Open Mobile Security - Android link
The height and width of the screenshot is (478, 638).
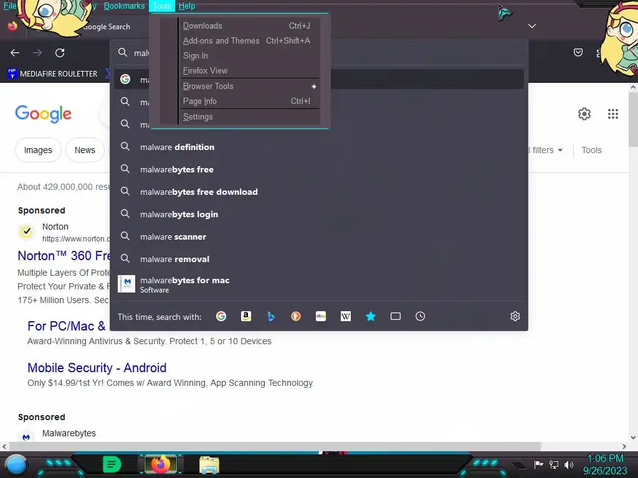[97, 367]
